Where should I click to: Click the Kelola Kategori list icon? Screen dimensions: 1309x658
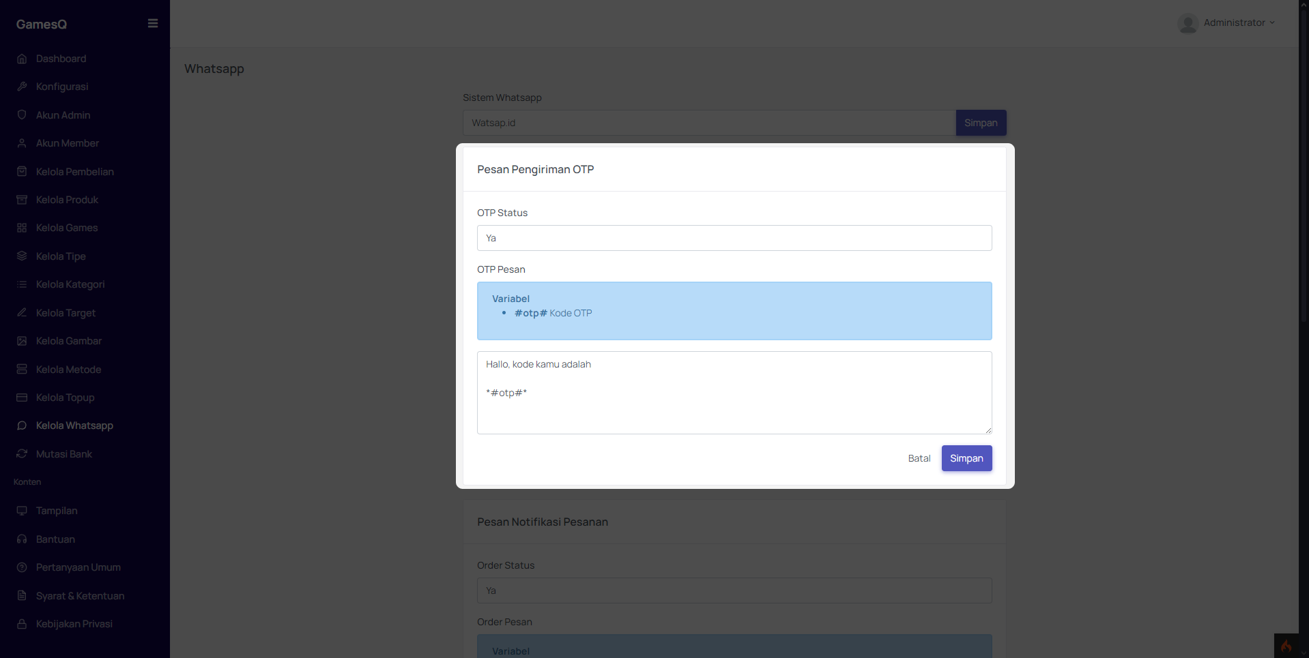tap(22, 284)
